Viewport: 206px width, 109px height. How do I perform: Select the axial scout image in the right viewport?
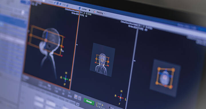tap(165, 78)
